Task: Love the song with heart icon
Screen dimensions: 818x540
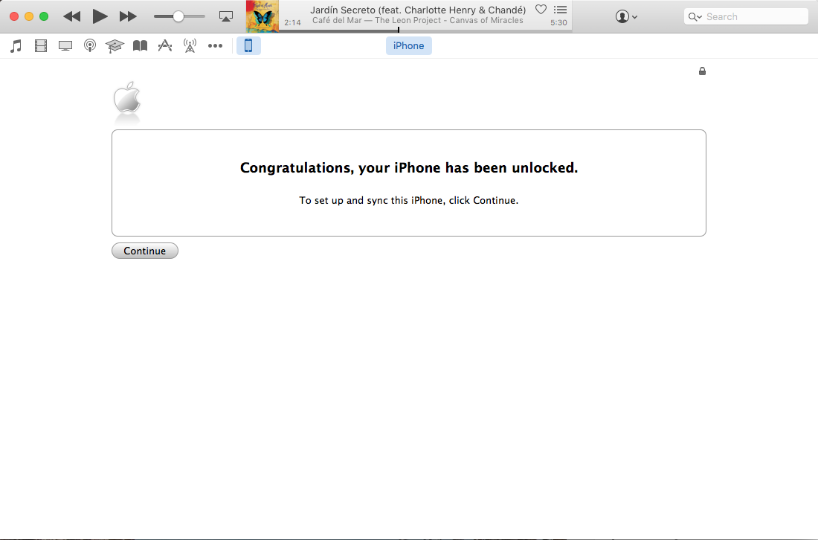Action: (541, 10)
